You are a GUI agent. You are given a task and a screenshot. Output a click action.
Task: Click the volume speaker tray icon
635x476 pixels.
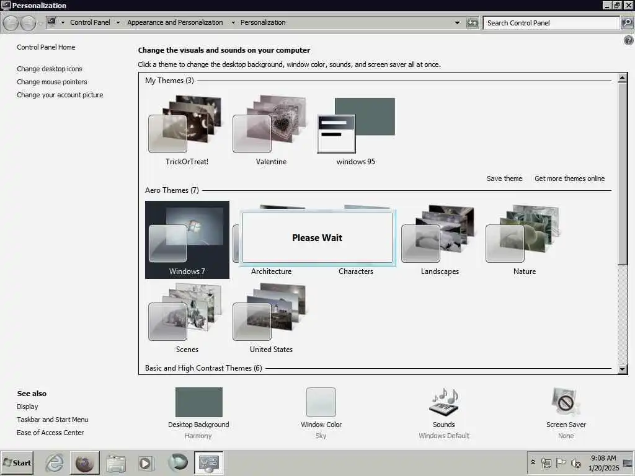(575, 462)
